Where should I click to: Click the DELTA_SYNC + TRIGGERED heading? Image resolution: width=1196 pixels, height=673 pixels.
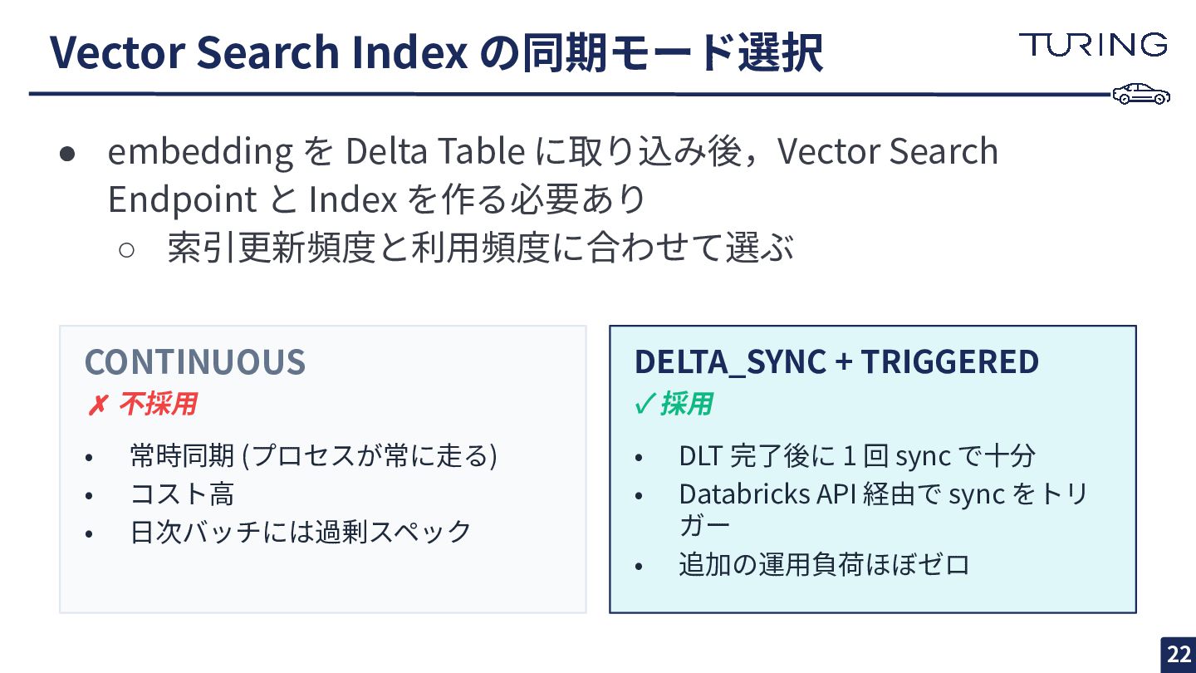coord(836,361)
